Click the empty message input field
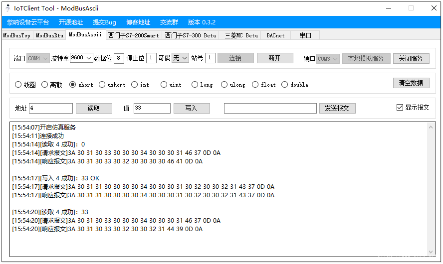 point(270,108)
